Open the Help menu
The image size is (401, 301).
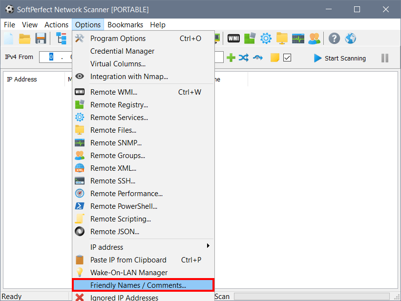point(158,25)
